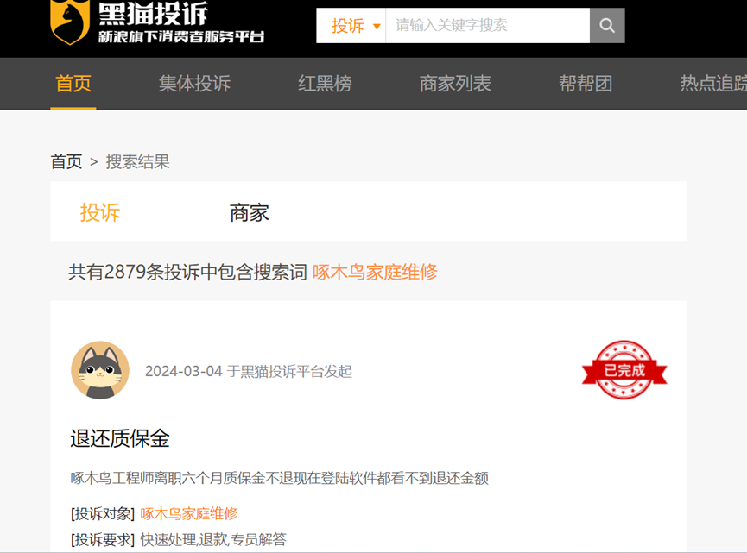Open the 商家列表 navigation item

[x=455, y=84]
